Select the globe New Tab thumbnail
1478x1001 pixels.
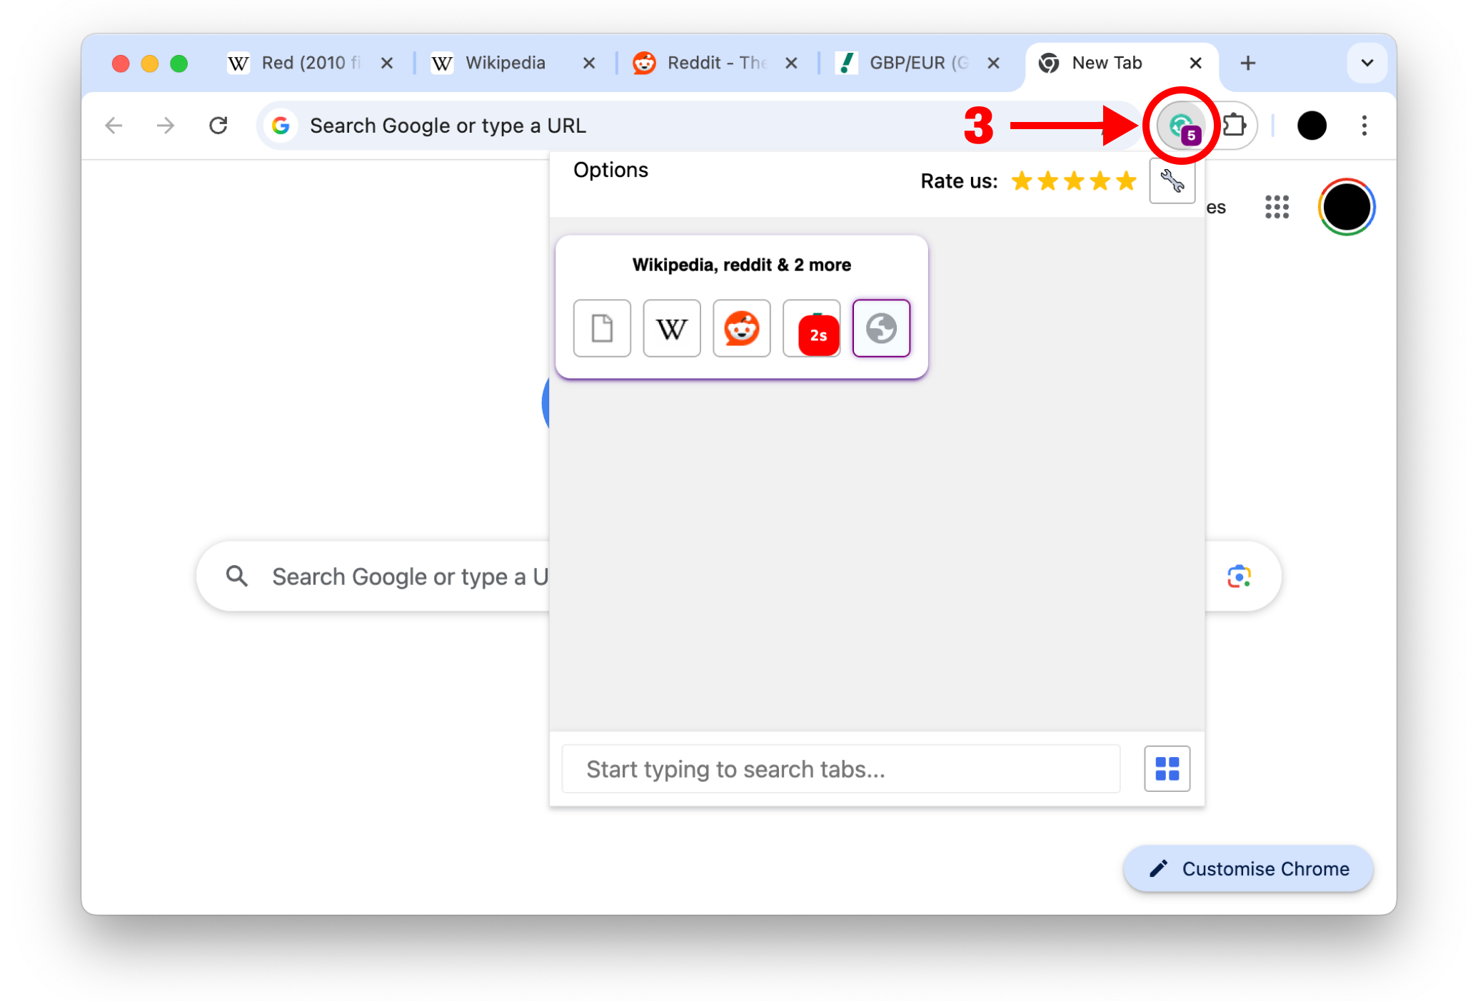(881, 328)
